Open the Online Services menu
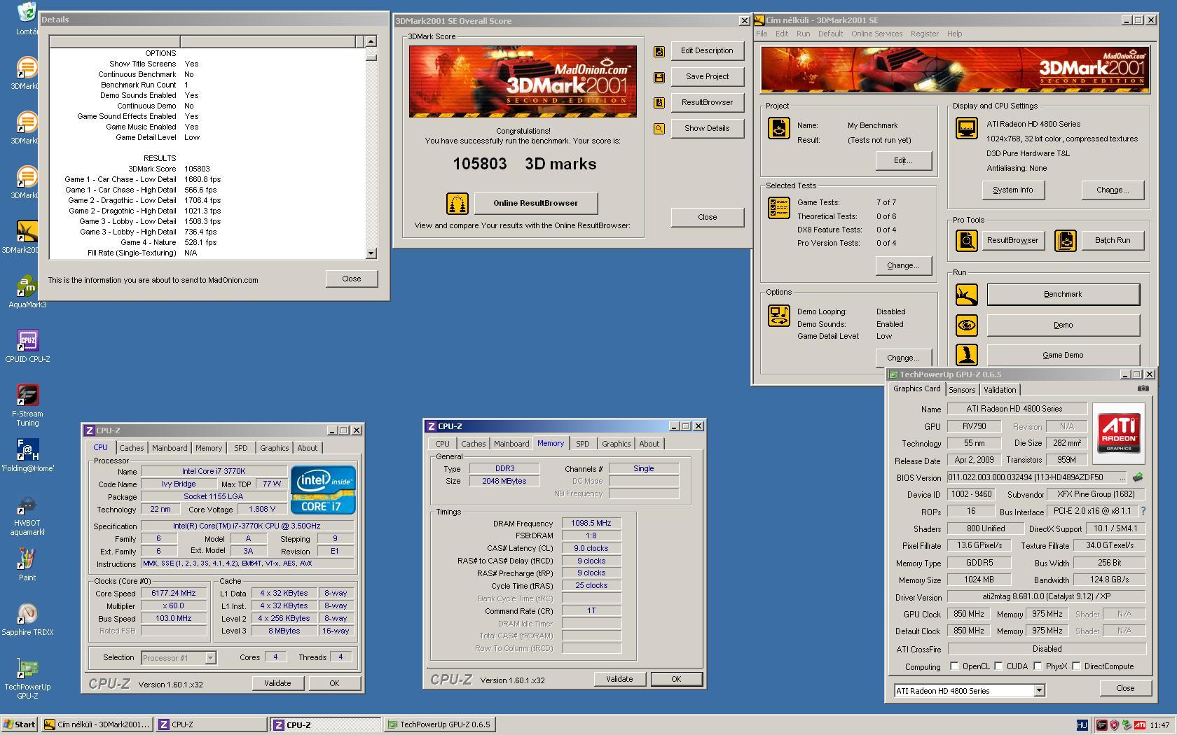Viewport: 1177px width, 735px height. [876, 34]
